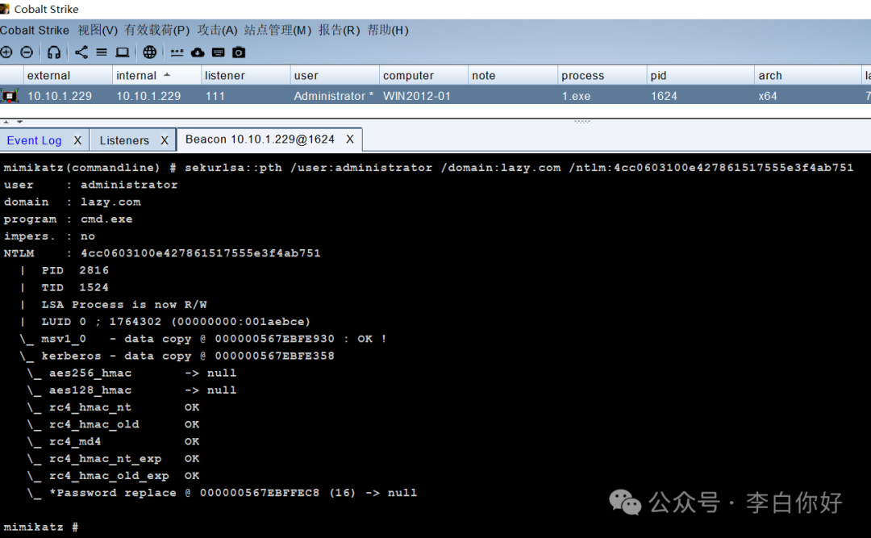The height and width of the screenshot is (538, 871).
Task: Sort by the listener column header
Action: 245,75
